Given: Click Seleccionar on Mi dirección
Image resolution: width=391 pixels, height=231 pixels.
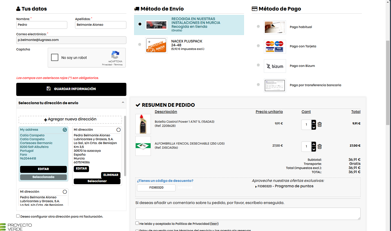Looking at the screenshot, I should 97,181.
